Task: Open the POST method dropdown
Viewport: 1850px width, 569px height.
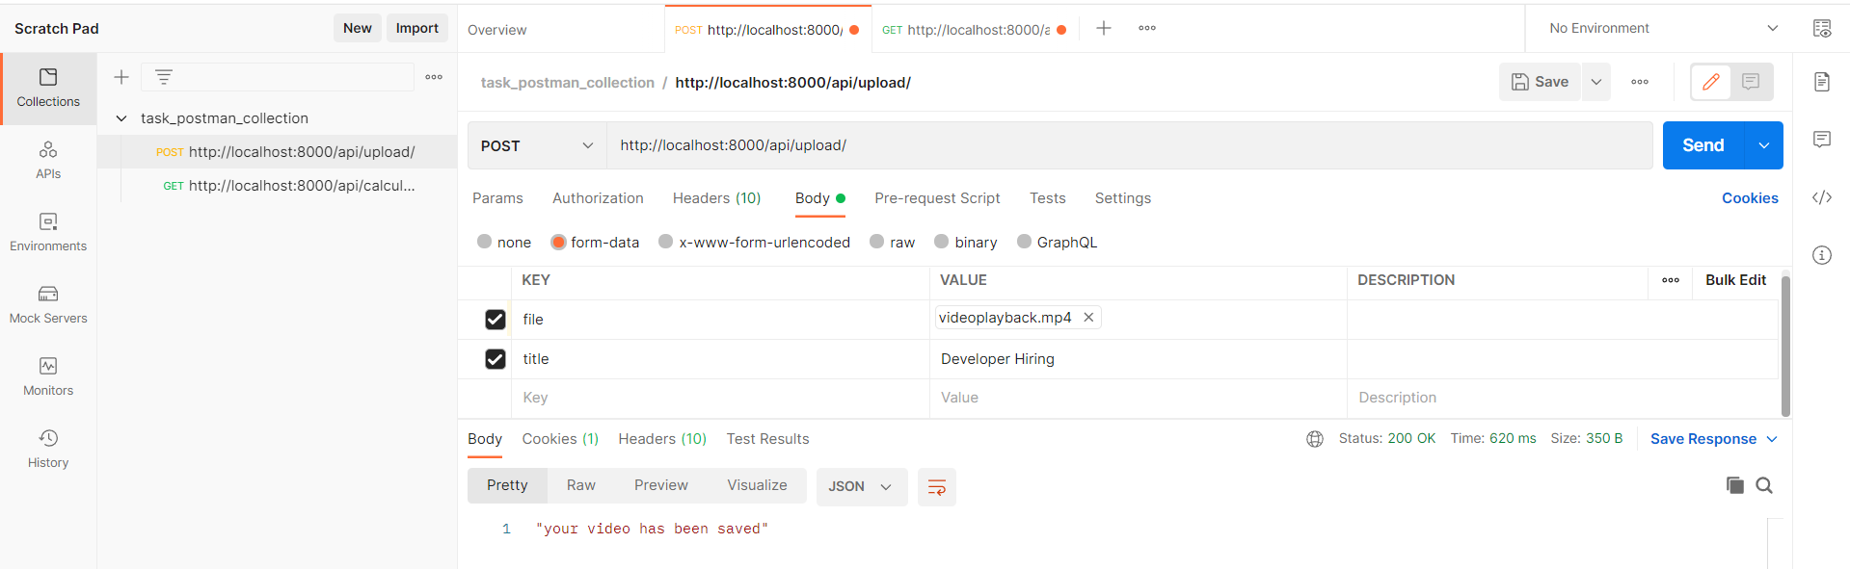Action: click(537, 145)
